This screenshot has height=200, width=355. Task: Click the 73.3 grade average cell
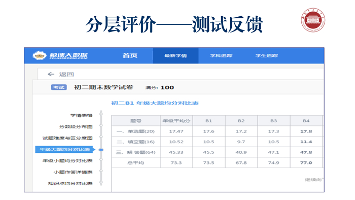tap(176, 162)
